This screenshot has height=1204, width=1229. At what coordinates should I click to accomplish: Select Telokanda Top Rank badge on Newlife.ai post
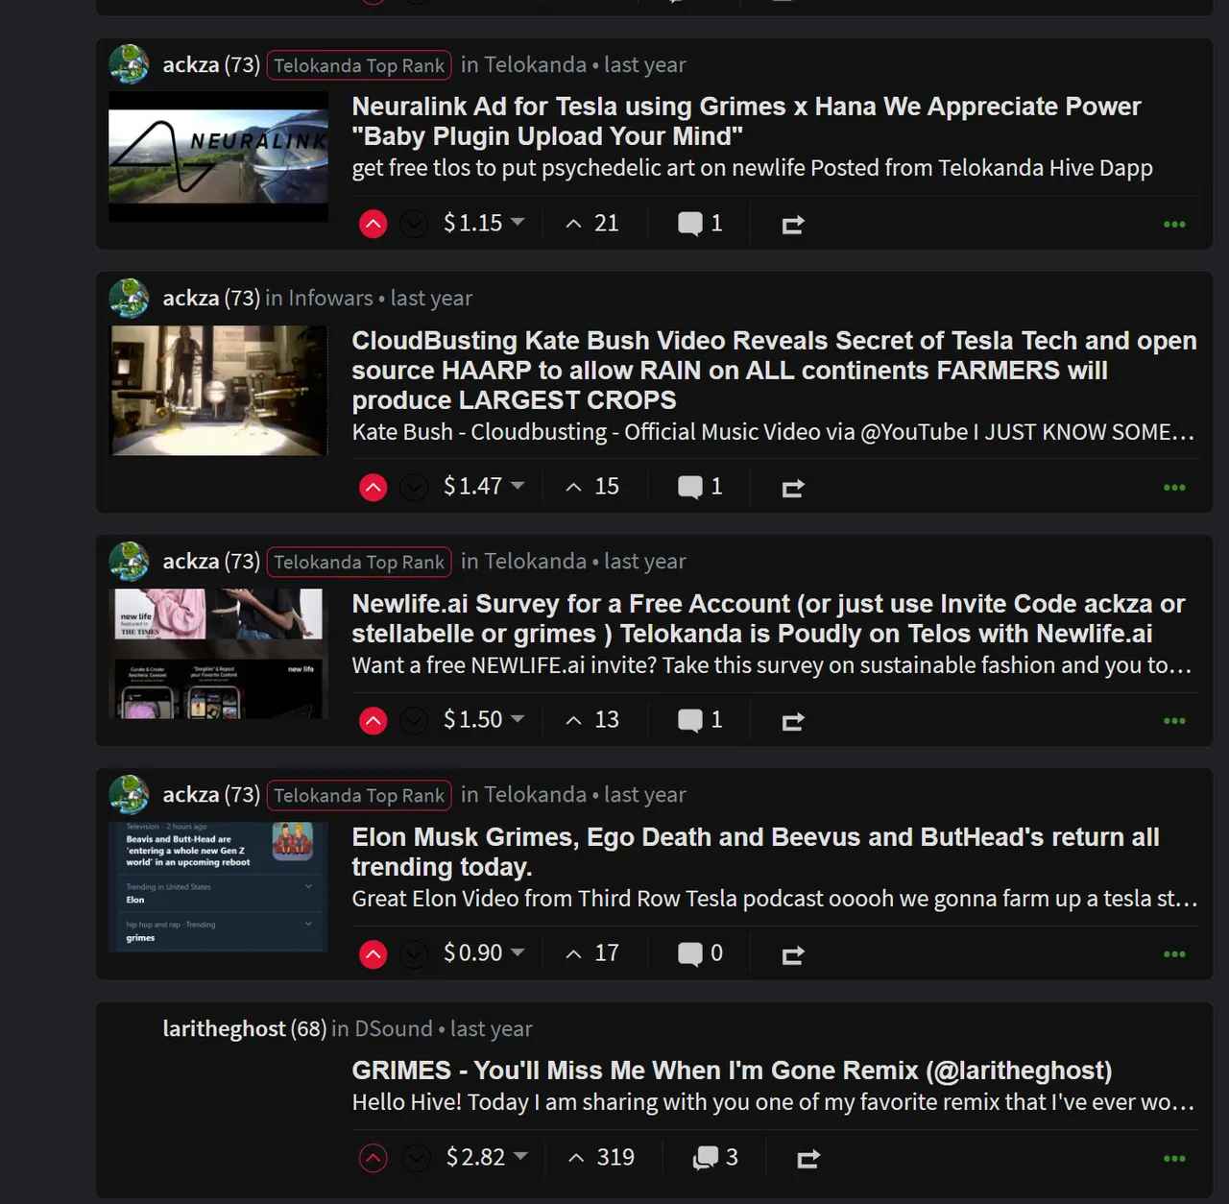point(359,562)
